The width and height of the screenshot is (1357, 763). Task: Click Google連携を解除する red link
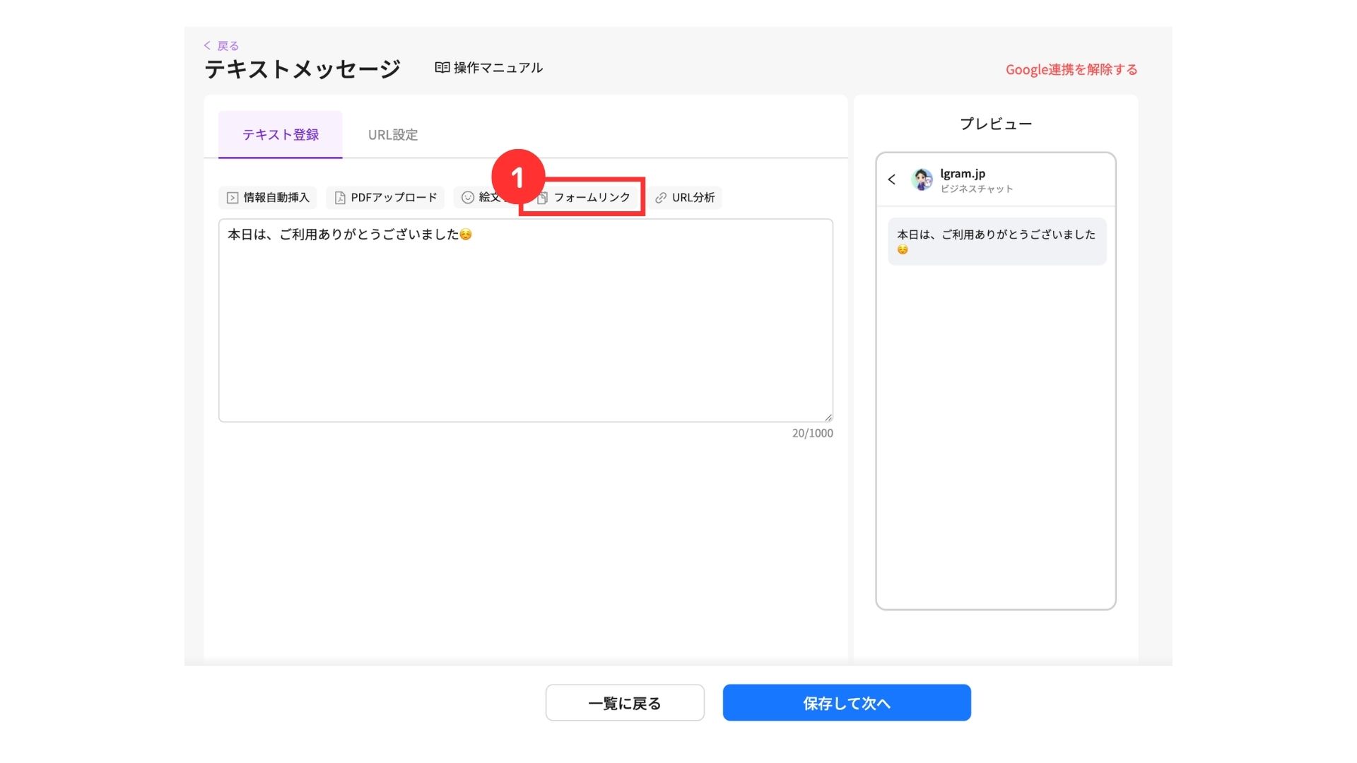click(x=1071, y=69)
